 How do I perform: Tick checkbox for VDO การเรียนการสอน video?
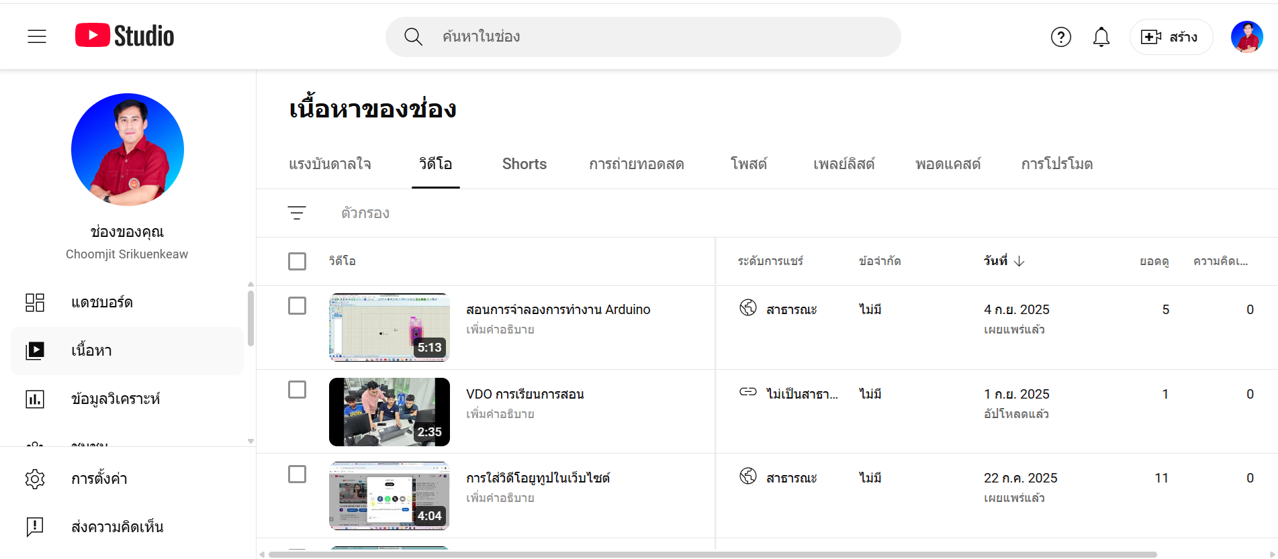coord(297,390)
